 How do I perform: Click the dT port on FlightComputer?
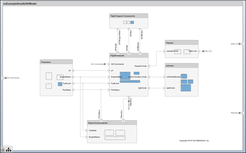coord(109,71)
